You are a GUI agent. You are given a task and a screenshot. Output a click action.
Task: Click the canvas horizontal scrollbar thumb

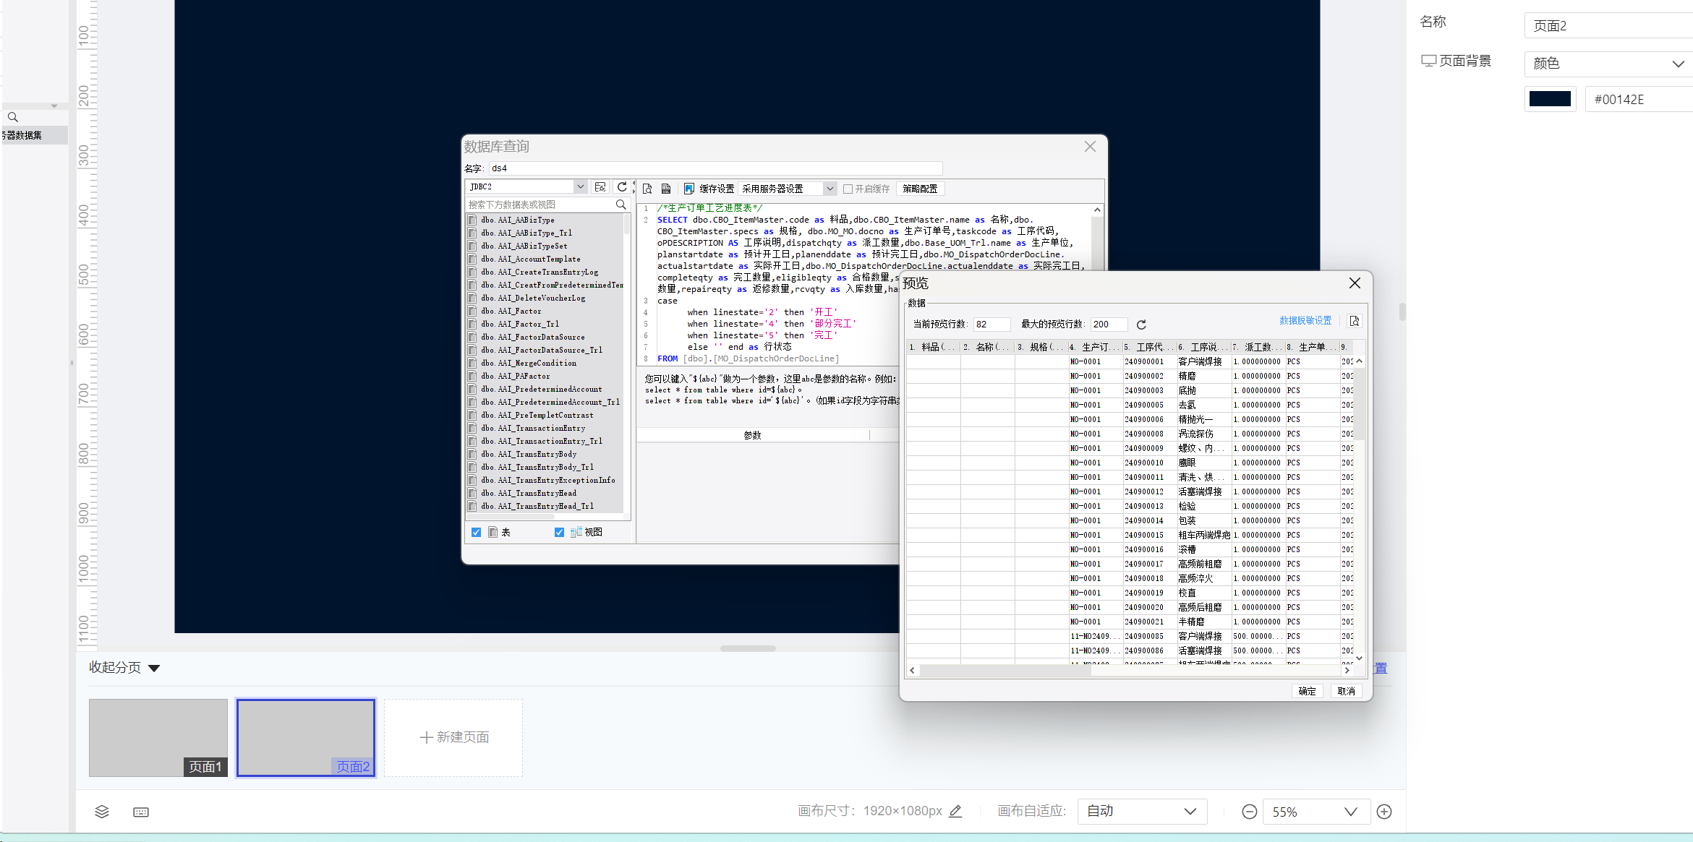[748, 648]
